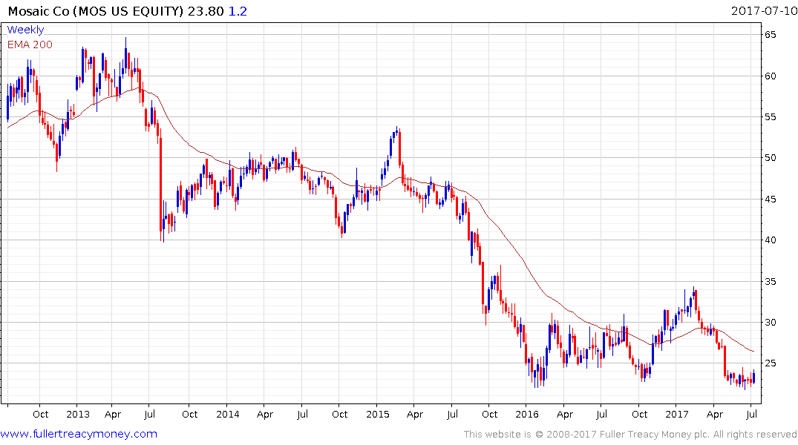Viewport: 798px width, 445px height.
Task: Click the 60 price axis label
Action: pos(770,76)
